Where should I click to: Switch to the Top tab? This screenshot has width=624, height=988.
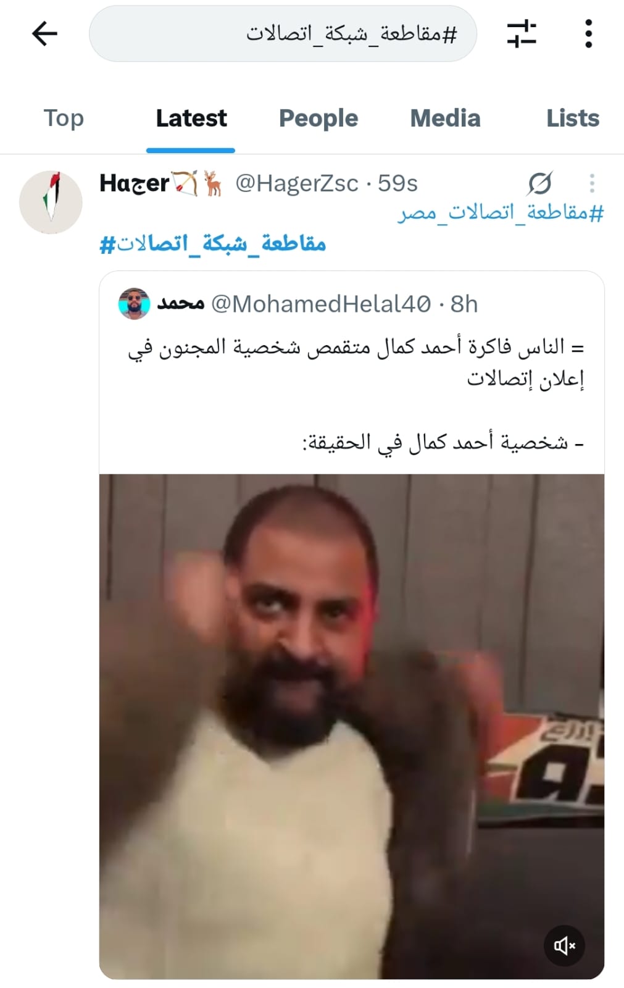click(64, 118)
